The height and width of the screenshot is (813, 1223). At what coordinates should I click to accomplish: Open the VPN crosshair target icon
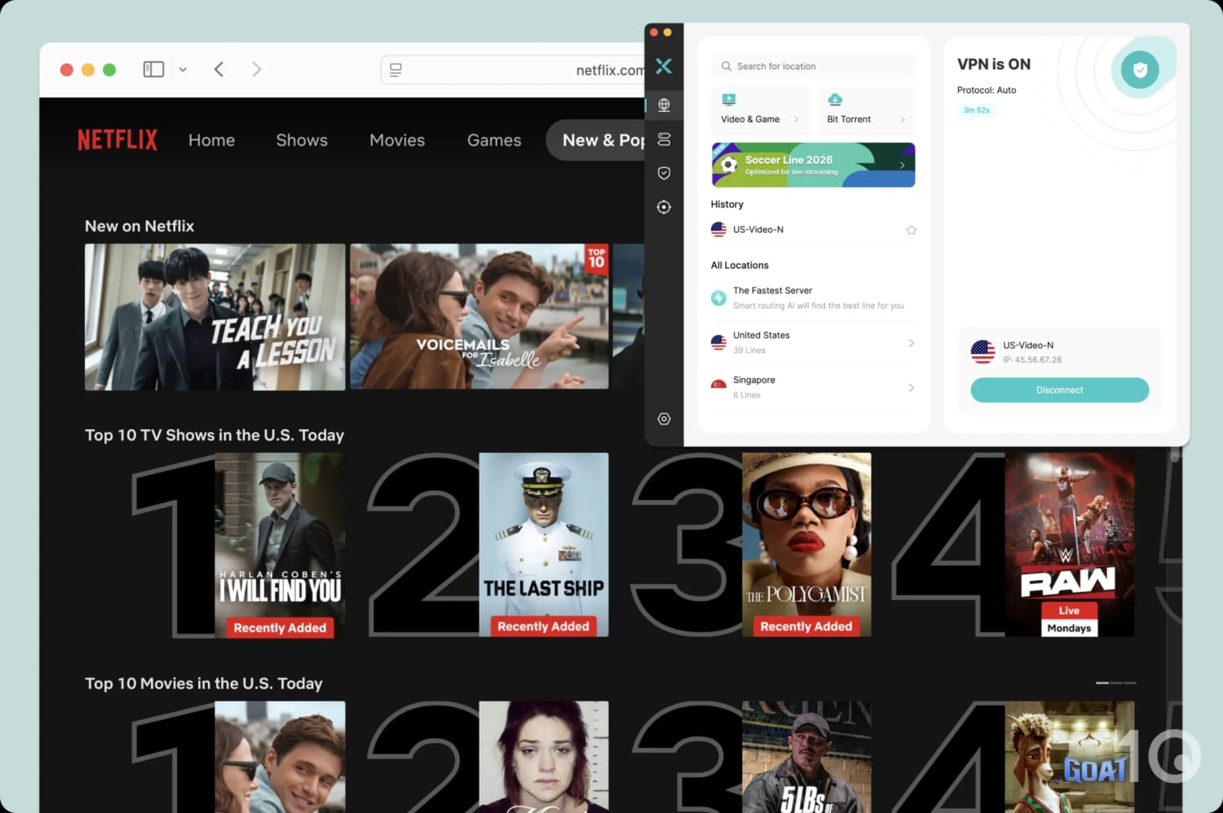[664, 207]
